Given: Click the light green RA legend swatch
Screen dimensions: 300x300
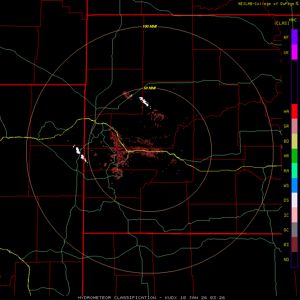Looking at the screenshot, I should click(294, 171).
